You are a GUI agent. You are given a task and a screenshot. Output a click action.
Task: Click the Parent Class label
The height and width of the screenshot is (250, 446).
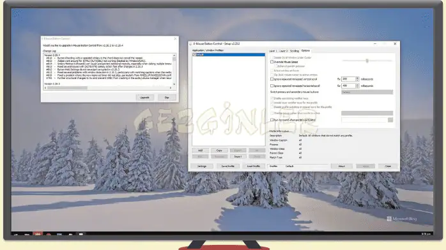277,153
